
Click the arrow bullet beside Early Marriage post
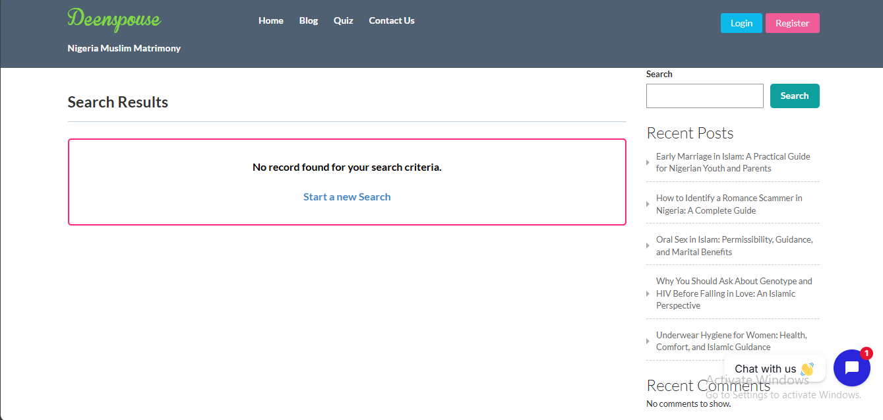[x=648, y=163]
